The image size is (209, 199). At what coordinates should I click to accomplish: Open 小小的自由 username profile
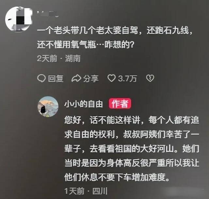click(x=84, y=104)
